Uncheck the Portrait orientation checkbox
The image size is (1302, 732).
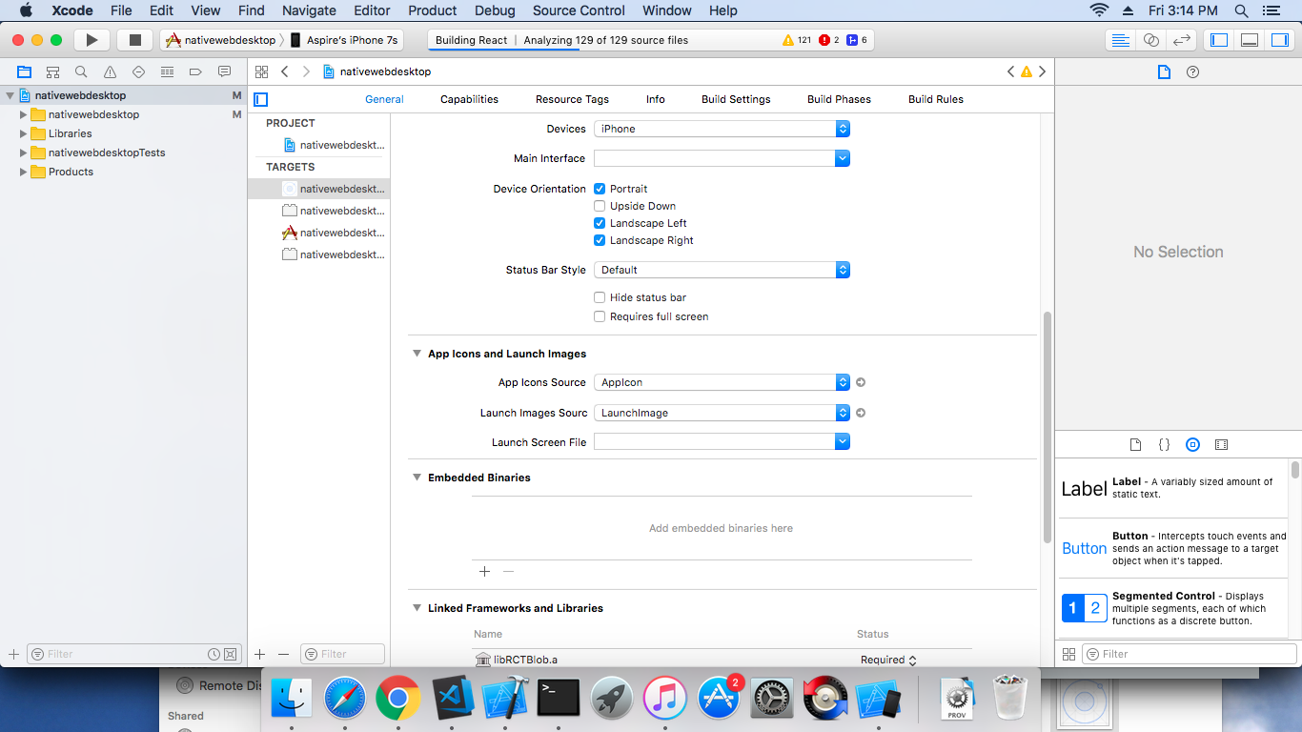click(600, 189)
